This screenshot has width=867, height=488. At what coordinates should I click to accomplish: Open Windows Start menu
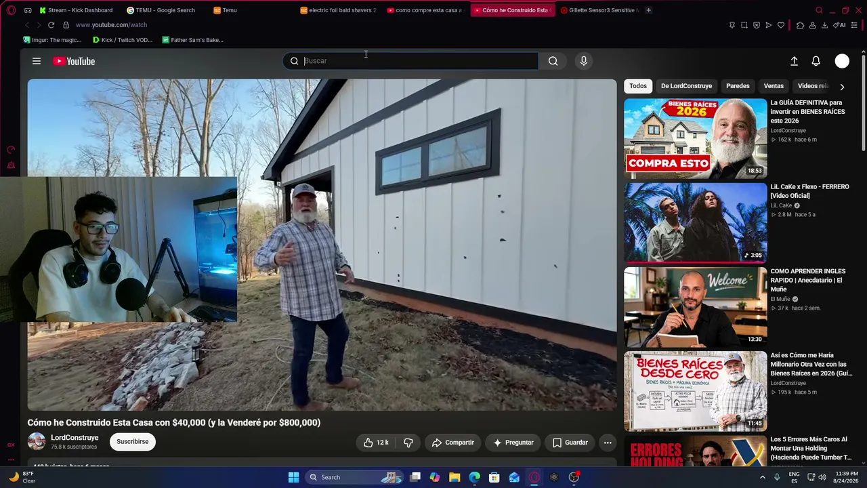click(x=293, y=477)
